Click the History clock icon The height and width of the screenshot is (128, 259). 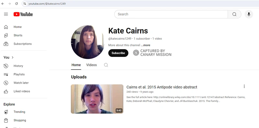coord(6,66)
